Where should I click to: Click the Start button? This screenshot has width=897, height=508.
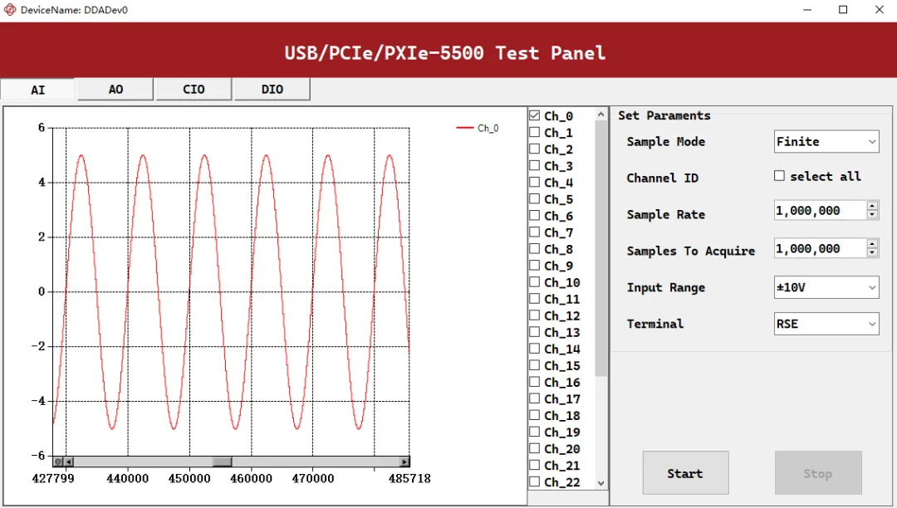point(685,473)
